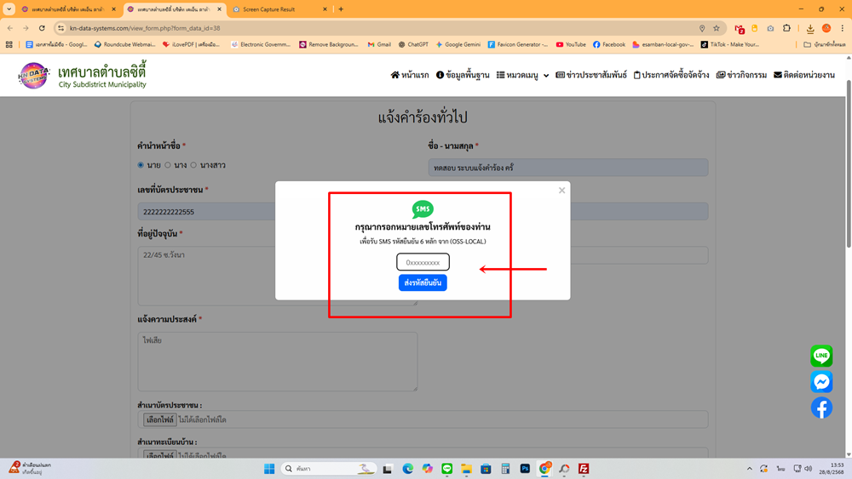Click the green LINE chat floating icon
Screen dimensions: 852x479
tap(821, 356)
